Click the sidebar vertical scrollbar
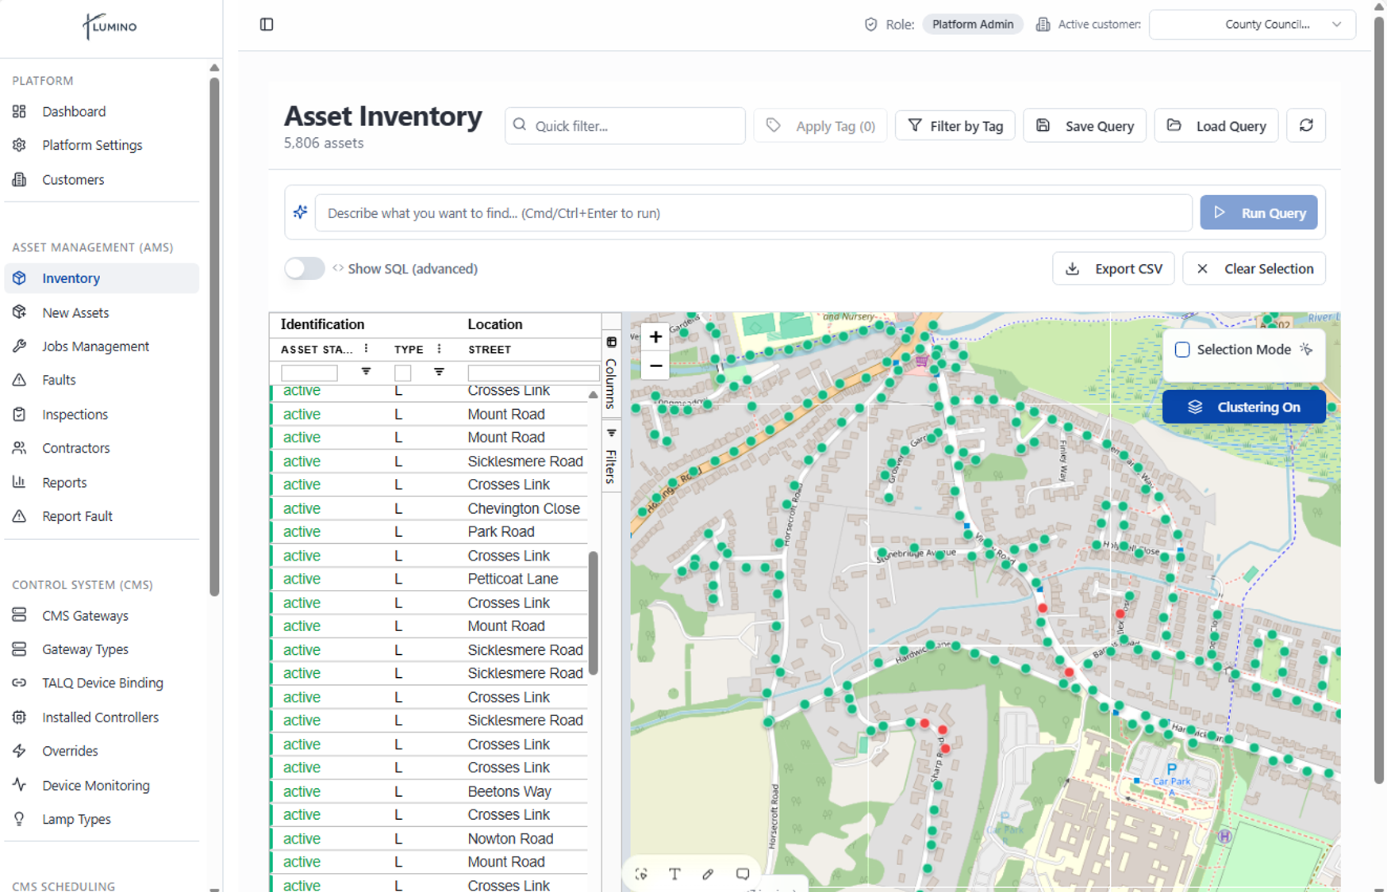 click(214, 337)
